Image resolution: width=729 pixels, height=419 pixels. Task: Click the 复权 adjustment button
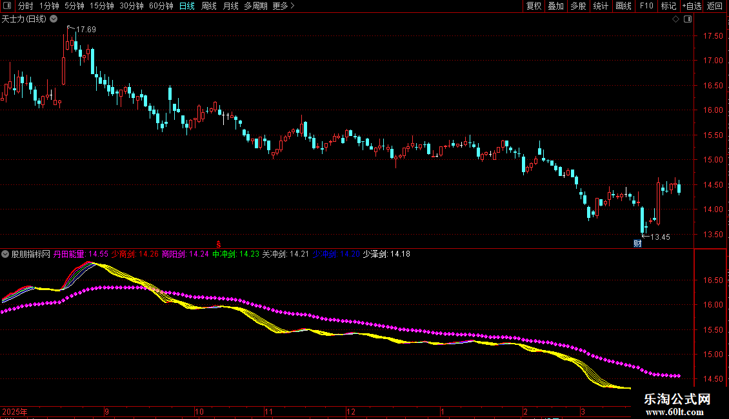point(534,6)
